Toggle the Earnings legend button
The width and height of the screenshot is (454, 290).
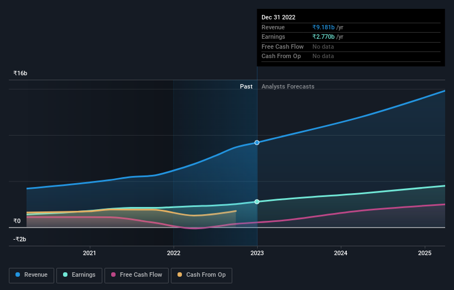pyautogui.click(x=79, y=275)
